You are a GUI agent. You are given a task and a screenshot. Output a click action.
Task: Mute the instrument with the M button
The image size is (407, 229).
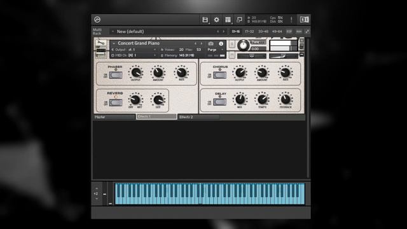click(x=231, y=55)
